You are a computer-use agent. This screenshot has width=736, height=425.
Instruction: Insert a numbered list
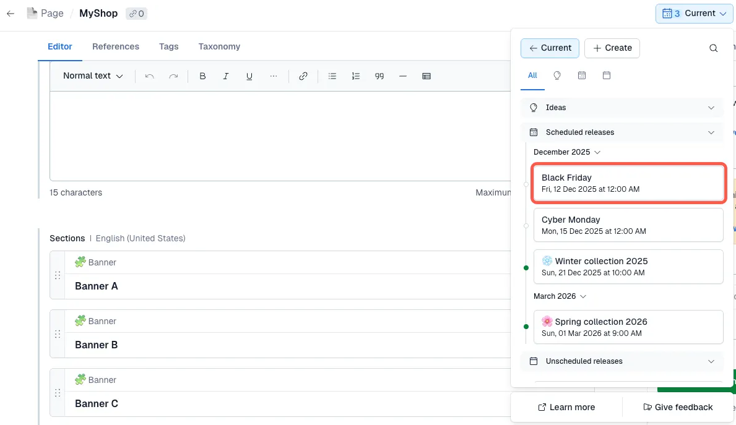pos(356,75)
